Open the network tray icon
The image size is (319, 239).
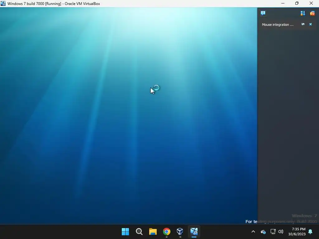(273, 232)
